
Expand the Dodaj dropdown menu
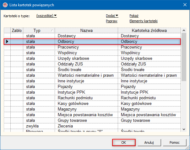click(x=112, y=16)
